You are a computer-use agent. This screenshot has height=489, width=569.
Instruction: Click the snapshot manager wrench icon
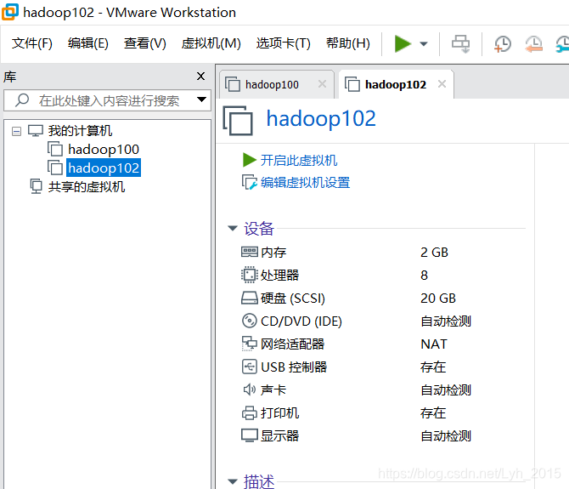pos(562,44)
